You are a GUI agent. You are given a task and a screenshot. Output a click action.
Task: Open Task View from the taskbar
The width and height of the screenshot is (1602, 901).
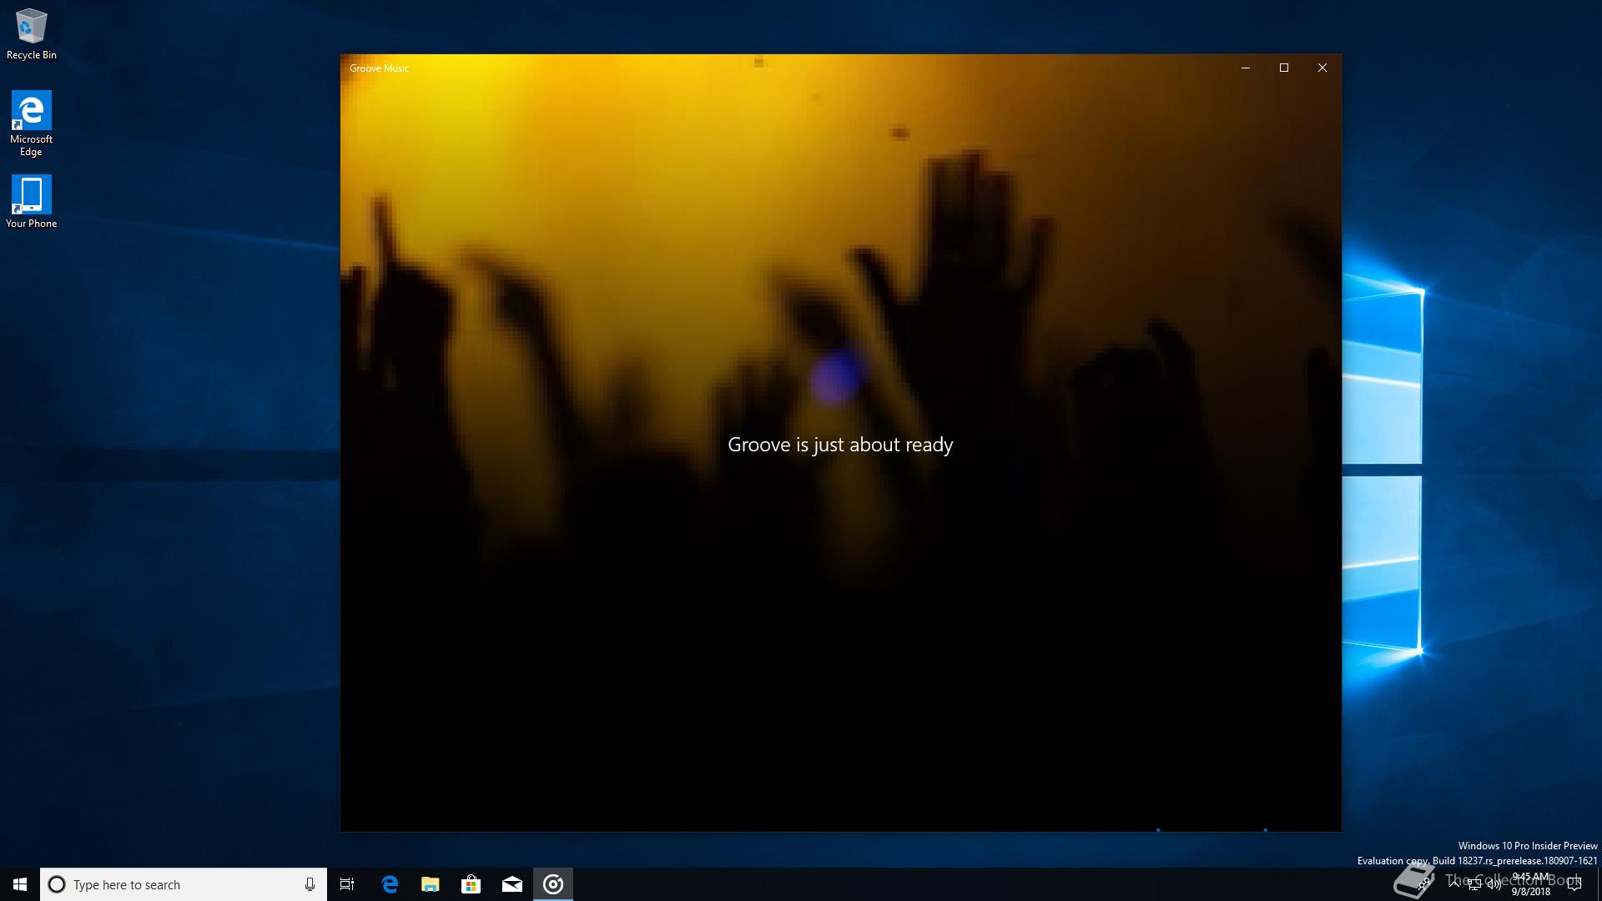coord(347,884)
